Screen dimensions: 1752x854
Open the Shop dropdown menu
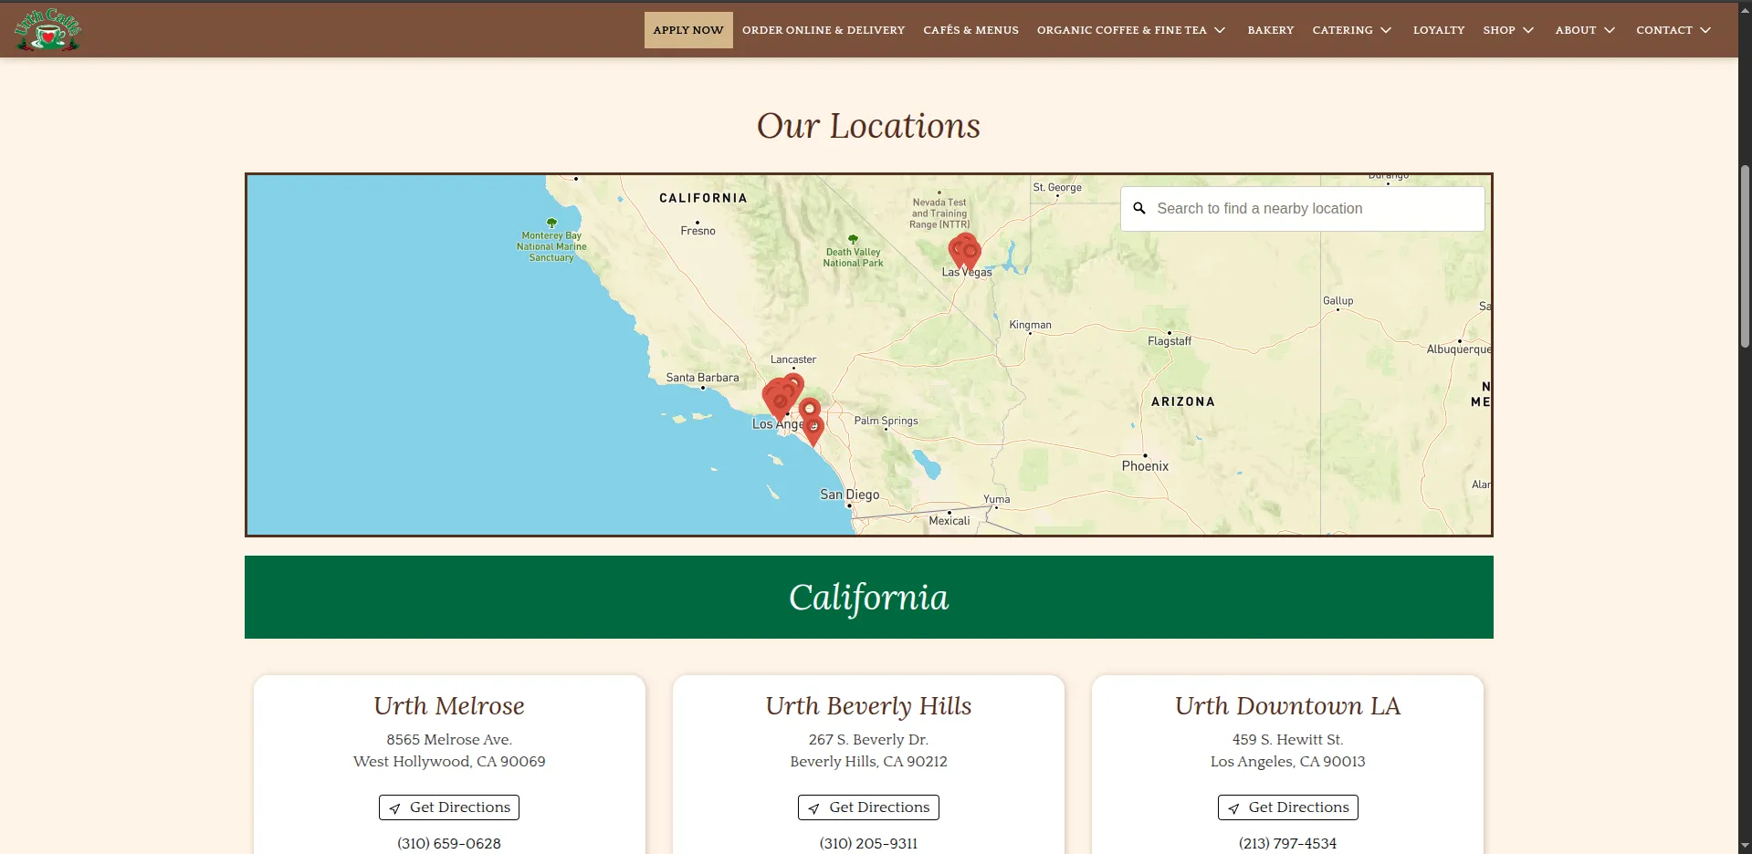pos(1508,30)
